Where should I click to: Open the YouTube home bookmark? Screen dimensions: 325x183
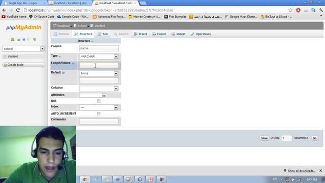tap(14, 17)
